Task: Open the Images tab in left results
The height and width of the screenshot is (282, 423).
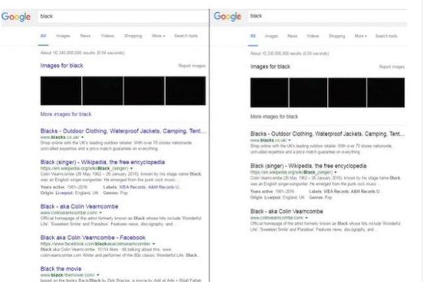Action: click(63, 36)
